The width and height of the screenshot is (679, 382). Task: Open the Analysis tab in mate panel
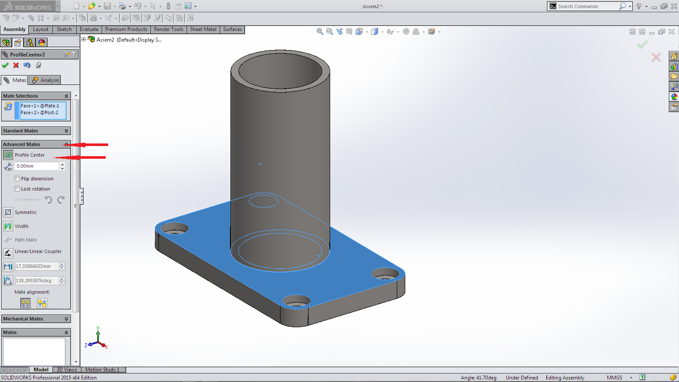46,80
